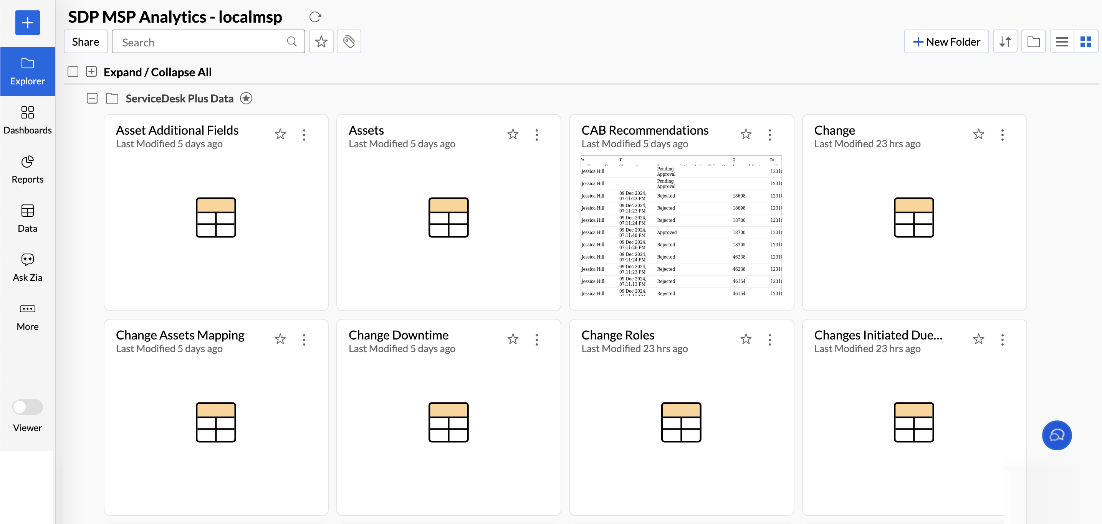The width and height of the screenshot is (1102, 524).
Task: Click the tag icon in toolbar
Action: click(x=349, y=42)
